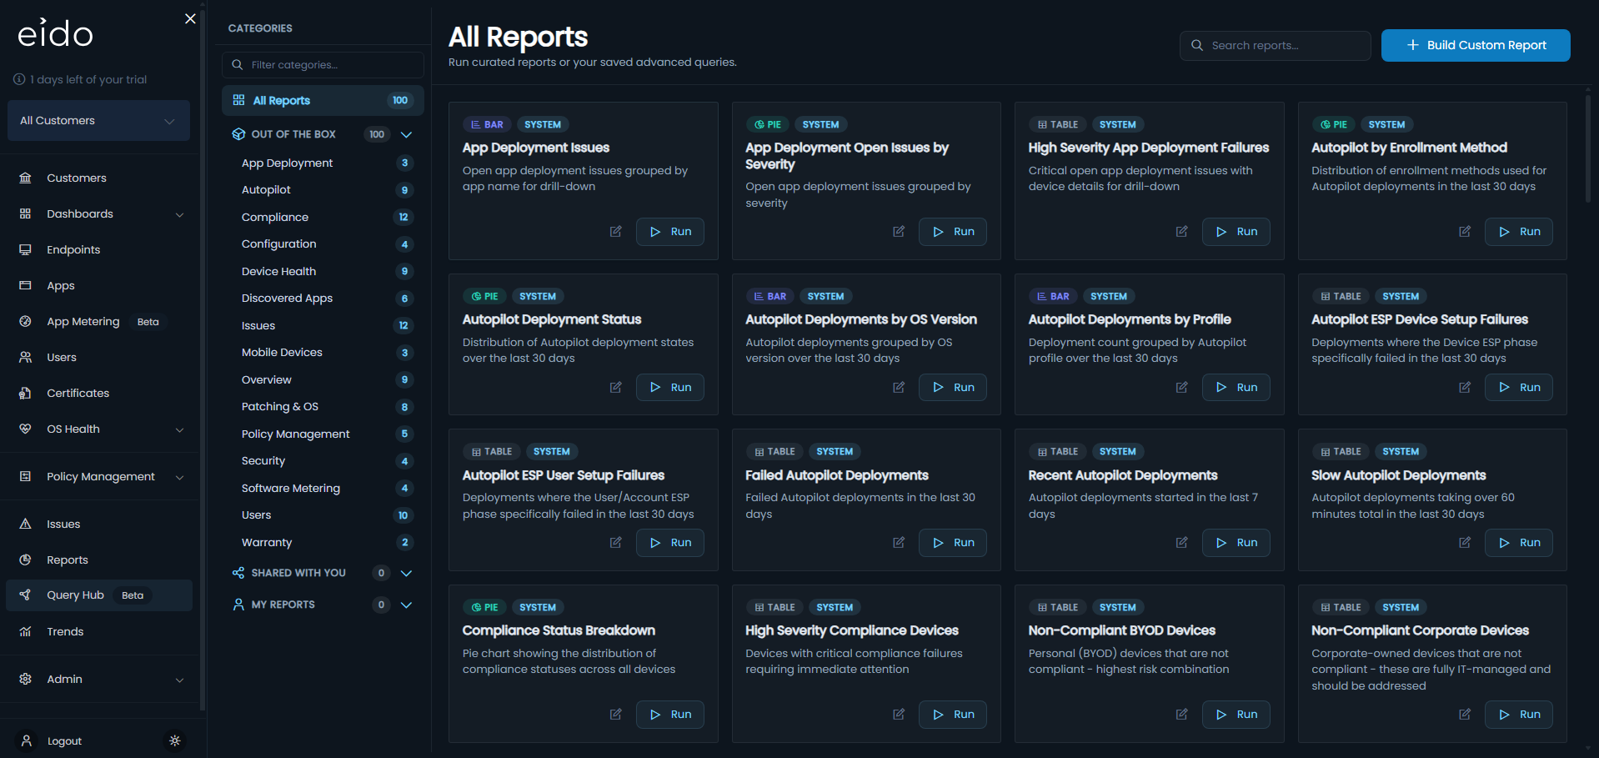This screenshot has width=1599, height=758.
Task: Open Customers in the sidebar
Action: 98,178
